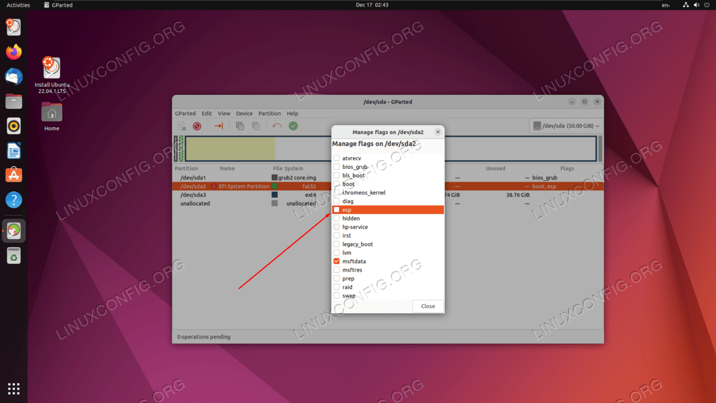Click the copy partition toolbar icon
Image resolution: width=716 pixels, height=403 pixels.
point(240,126)
